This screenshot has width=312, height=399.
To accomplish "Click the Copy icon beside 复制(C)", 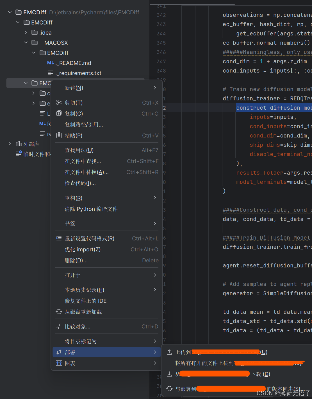I will point(59,114).
